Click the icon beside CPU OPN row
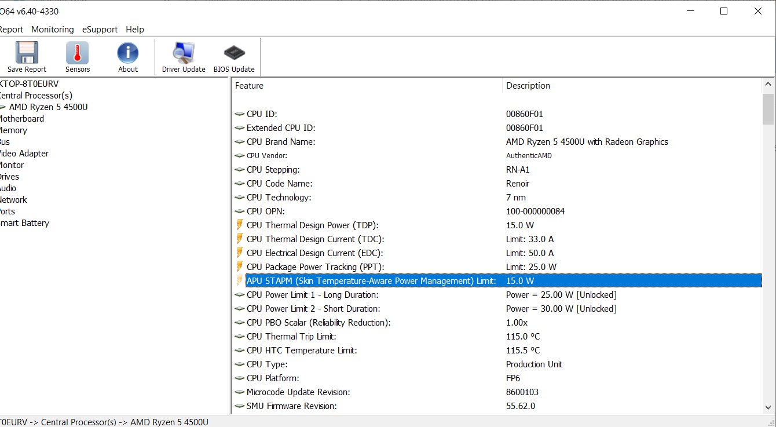Image resolution: width=776 pixels, height=427 pixels. (x=239, y=211)
